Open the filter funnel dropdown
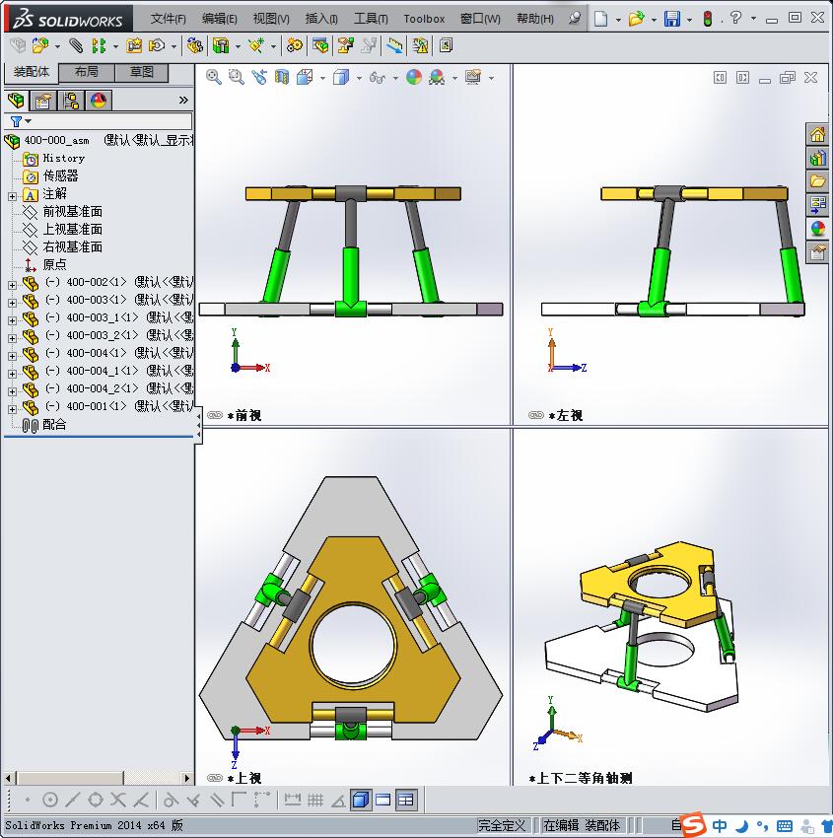833x838 pixels. point(21,121)
